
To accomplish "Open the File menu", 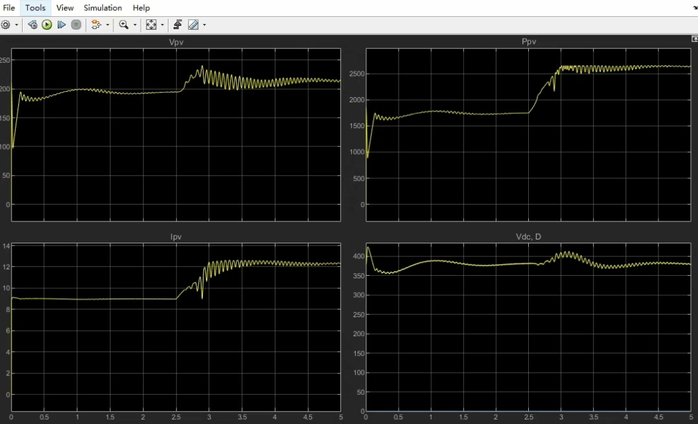I will click(9, 8).
